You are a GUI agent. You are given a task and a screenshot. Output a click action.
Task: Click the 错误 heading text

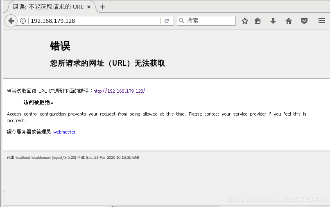pyautogui.click(x=60, y=46)
